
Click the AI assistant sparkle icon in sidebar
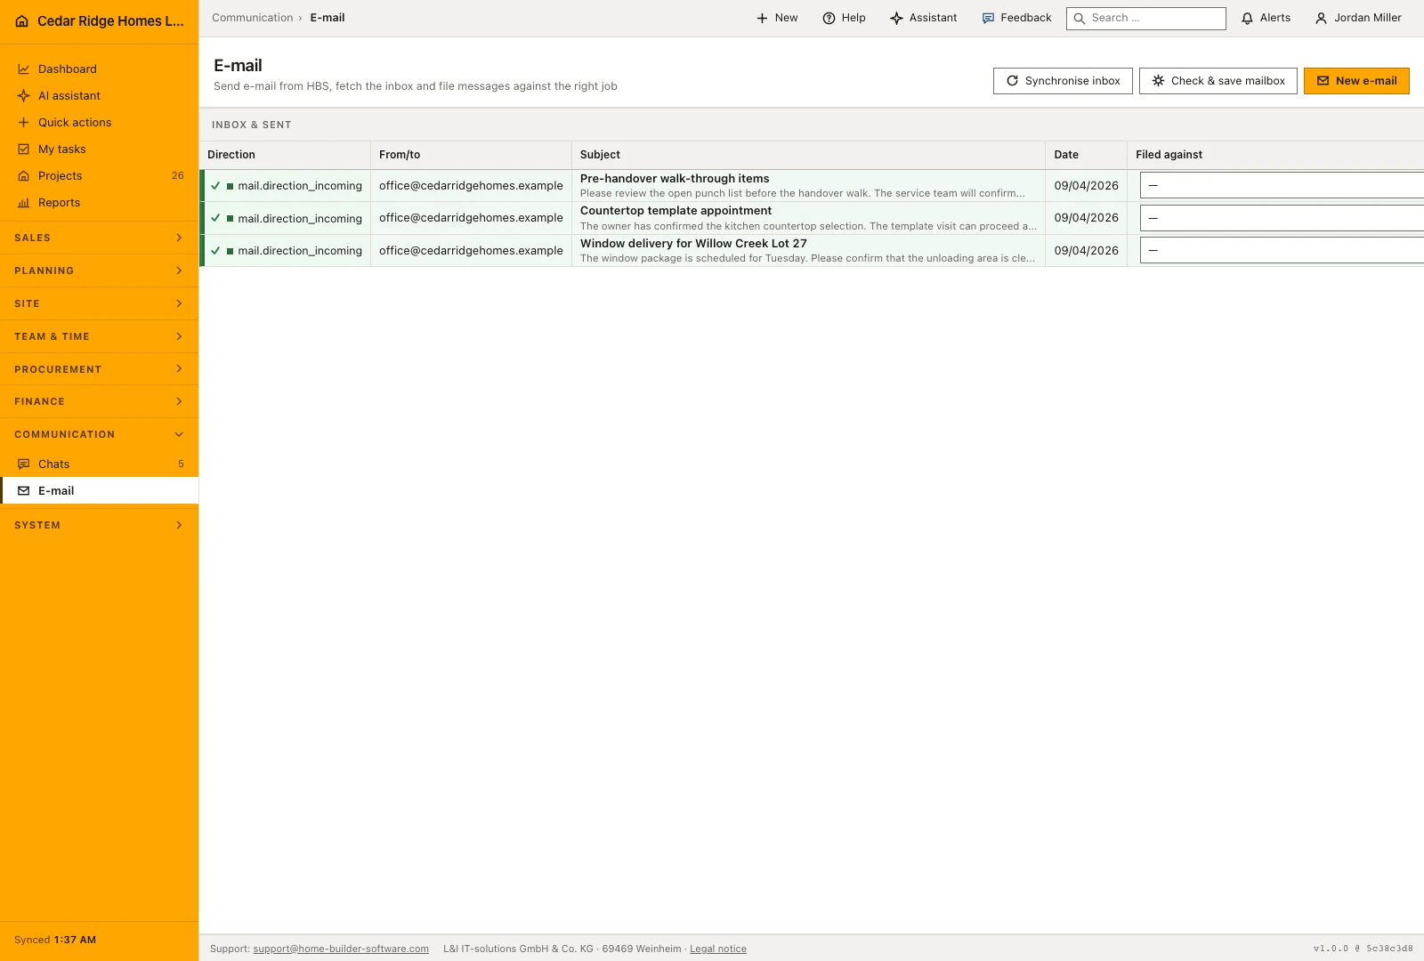pos(24,96)
